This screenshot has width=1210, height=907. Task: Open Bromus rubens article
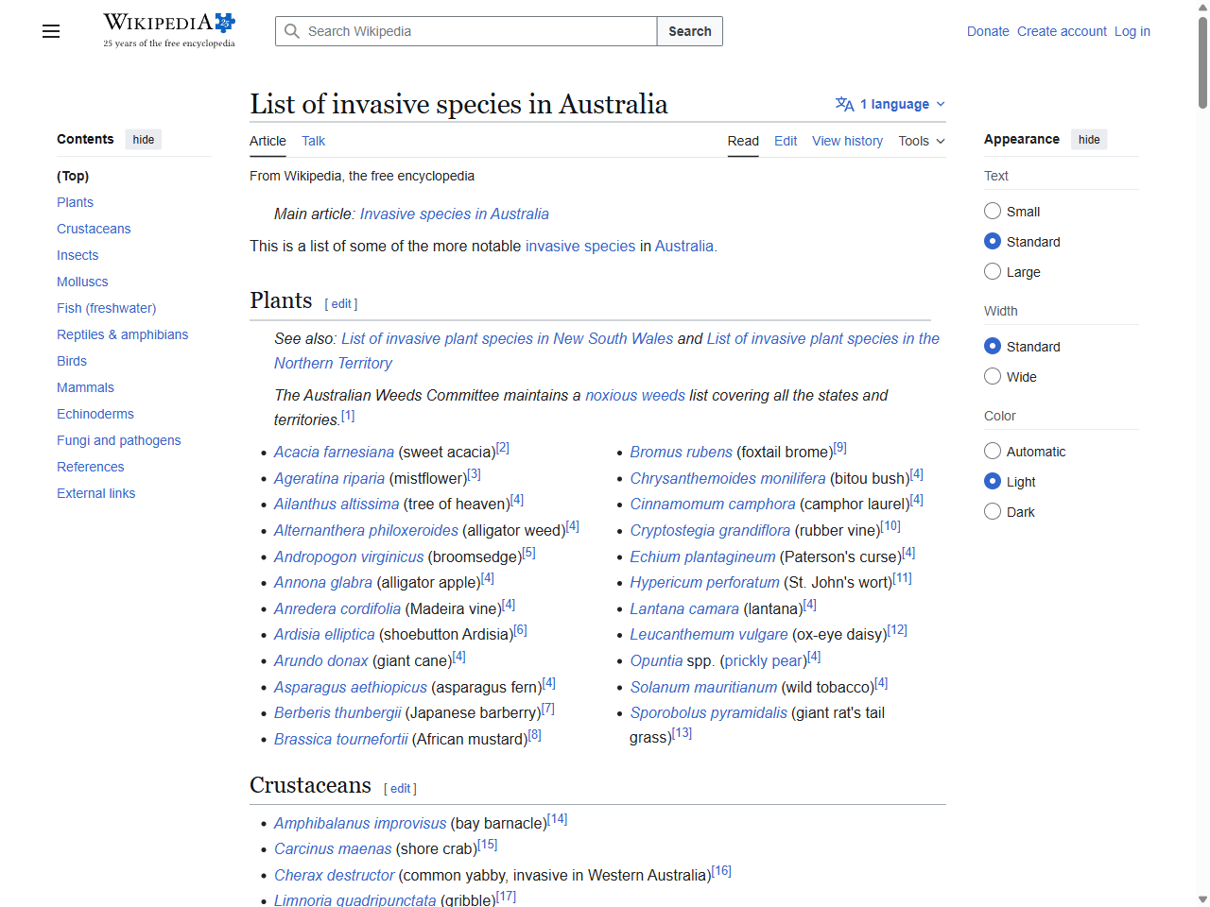tap(681, 452)
